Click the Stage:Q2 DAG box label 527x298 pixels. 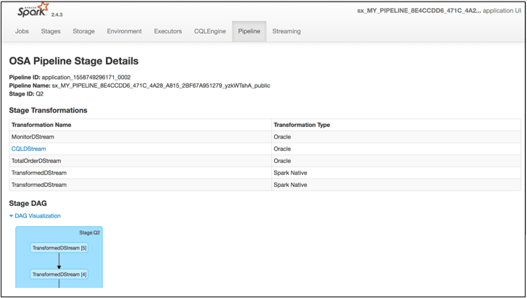pyautogui.click(x=89, y=233)
